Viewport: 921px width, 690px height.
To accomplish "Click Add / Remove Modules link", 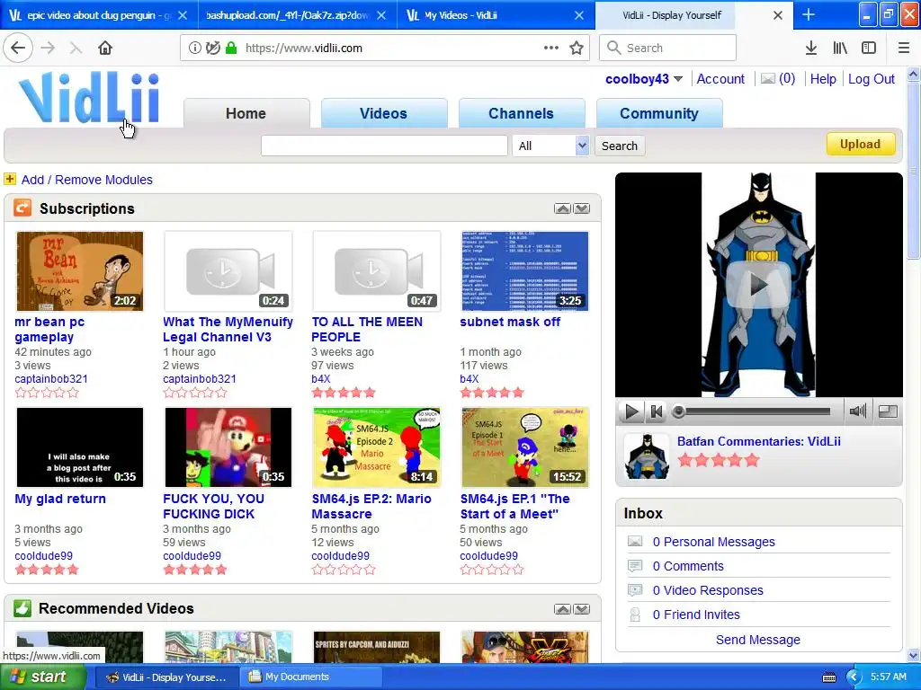I will point(87,180).
